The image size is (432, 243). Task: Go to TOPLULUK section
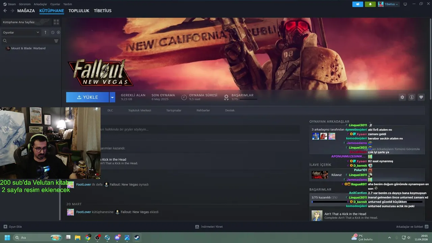[79, 11]
